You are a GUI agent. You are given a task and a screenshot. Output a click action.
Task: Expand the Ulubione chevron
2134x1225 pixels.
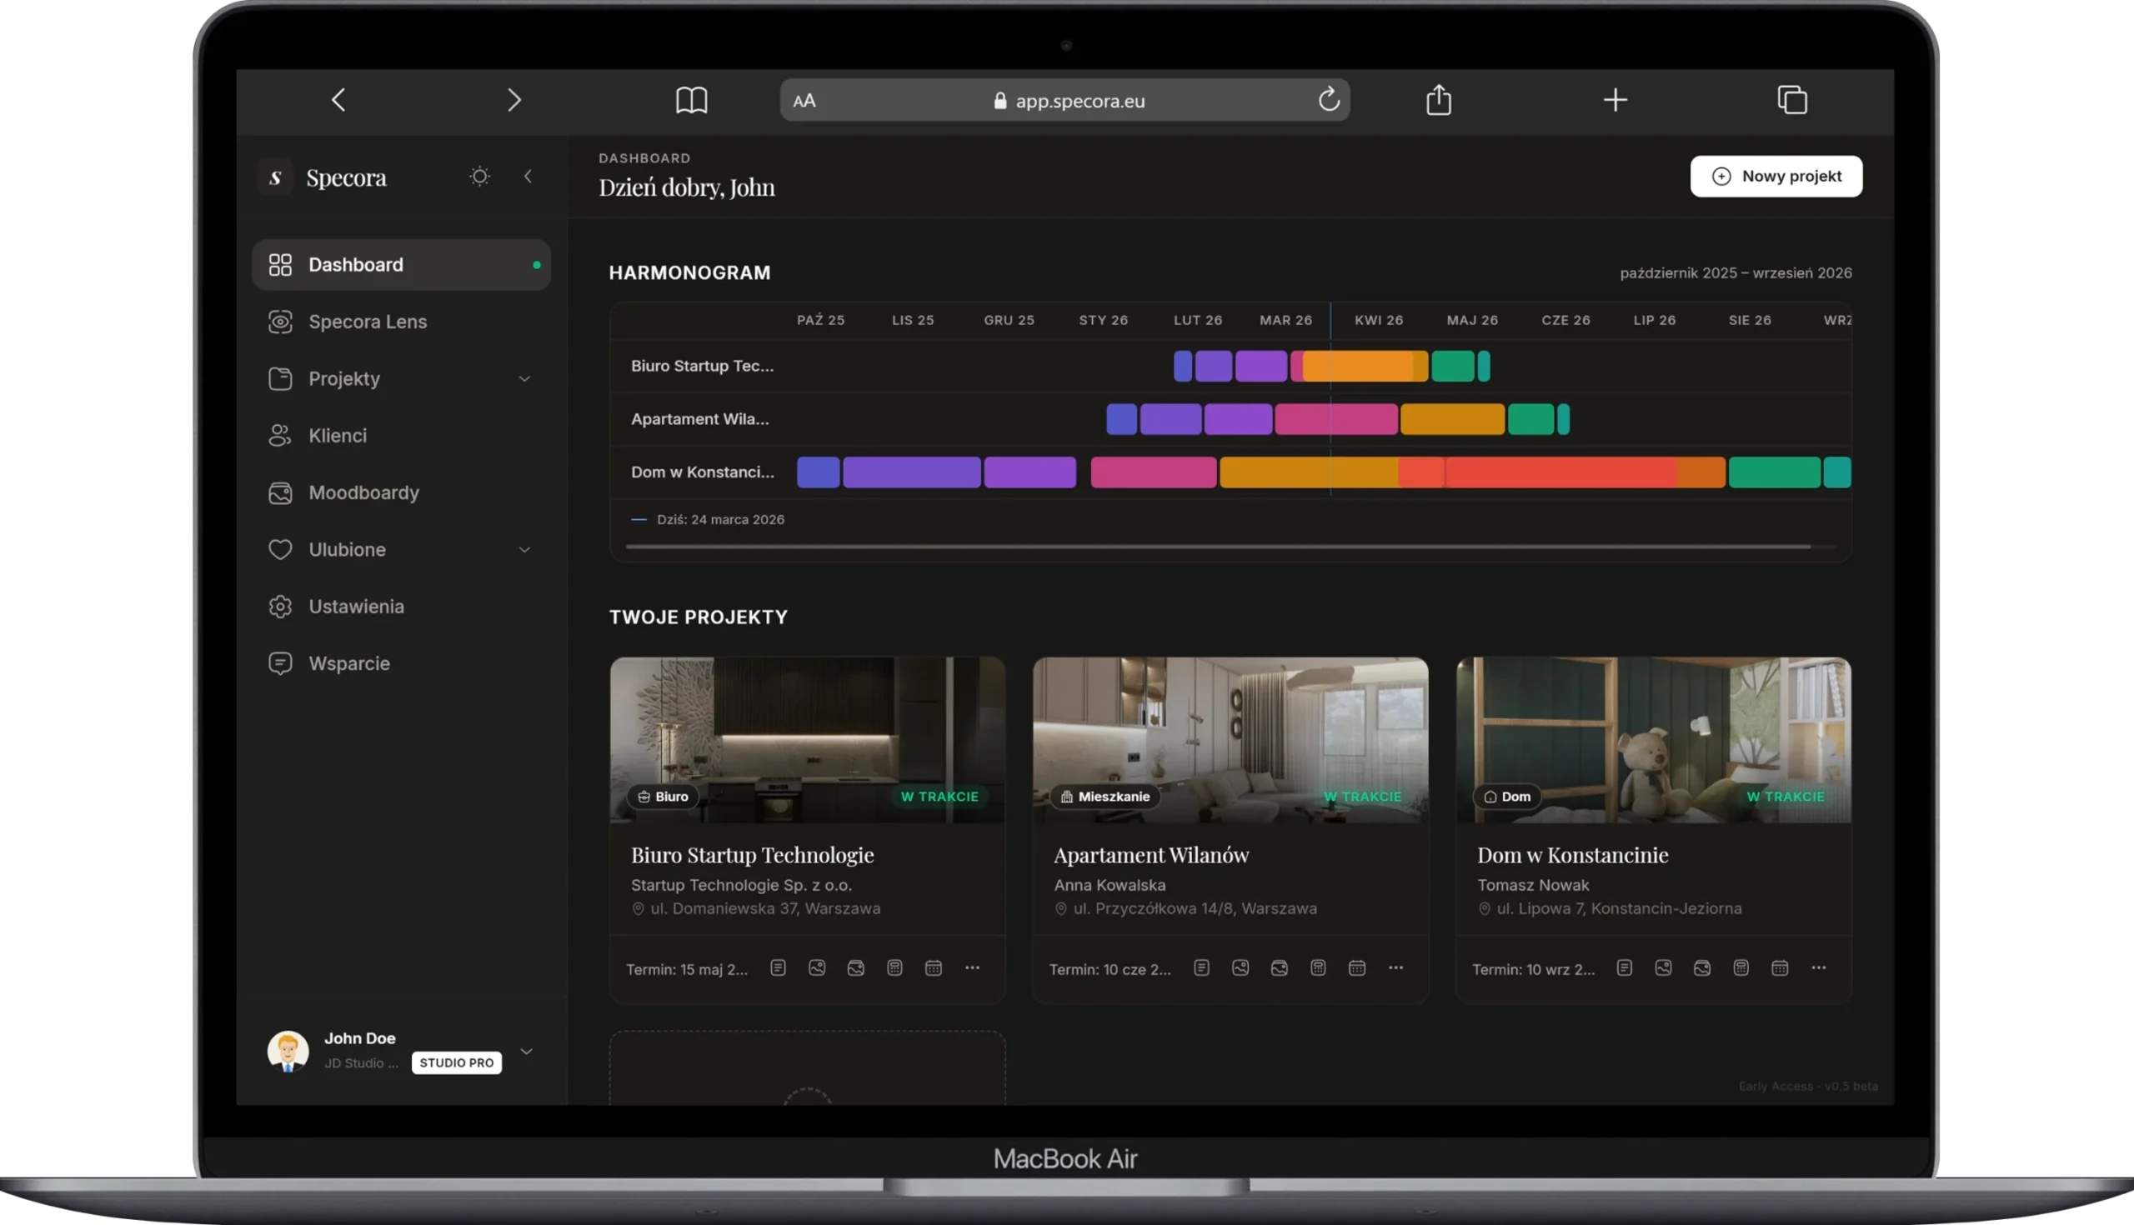click(x=524, y=549)
